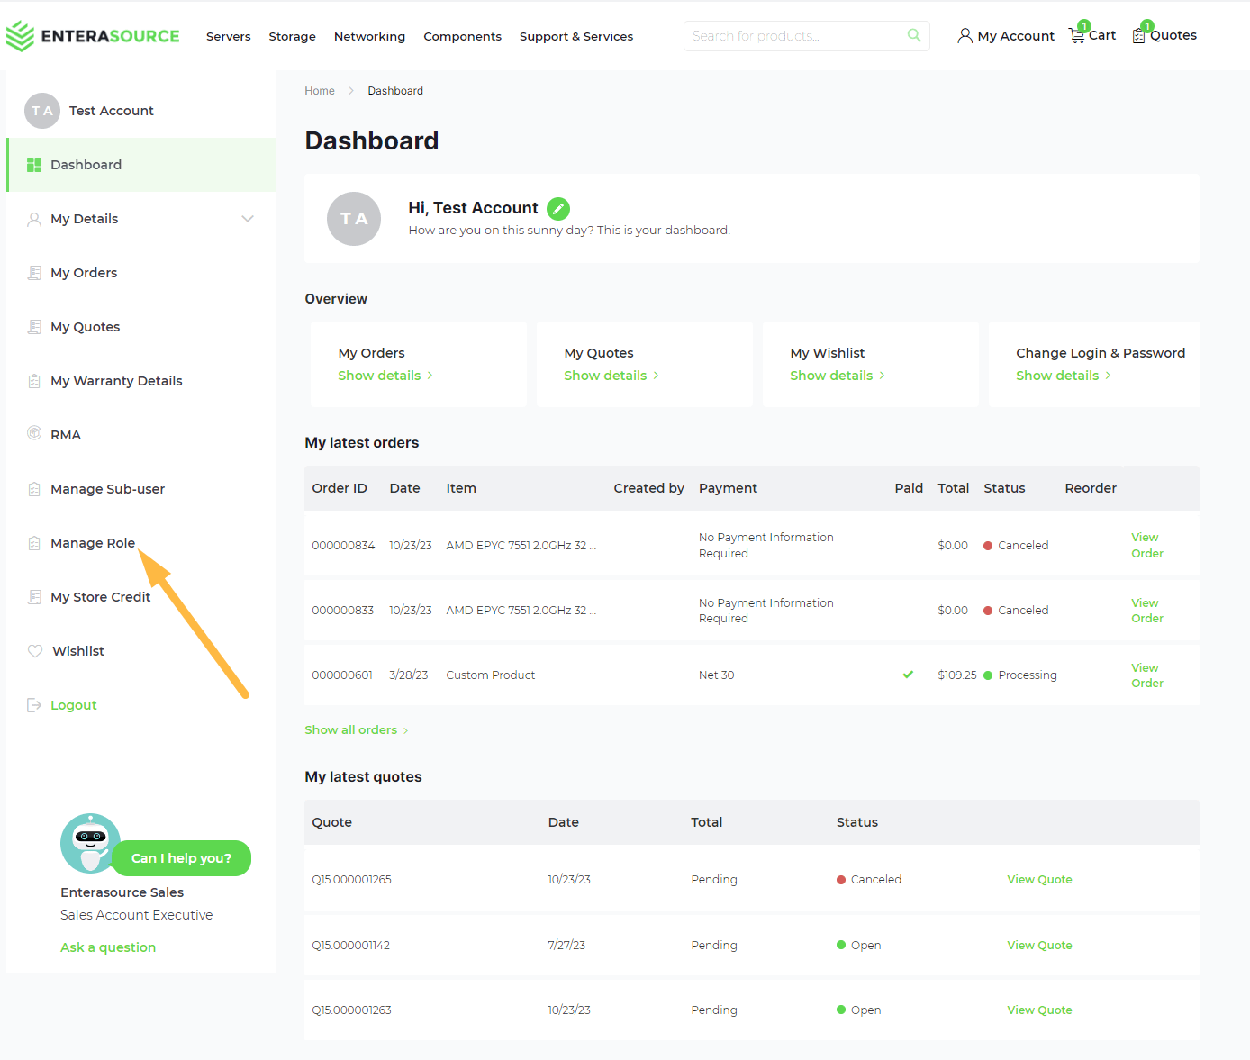
Task: Click the RMA icon in sidebar
Action: pos(34,434)
